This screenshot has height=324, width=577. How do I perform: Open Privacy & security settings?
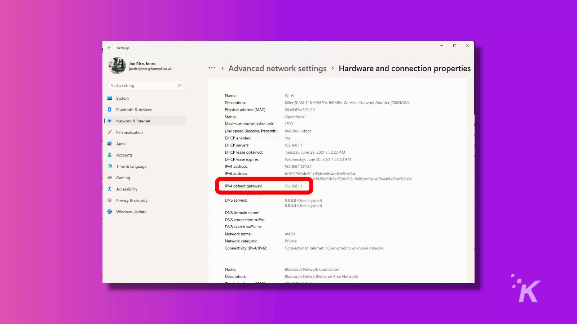coord(131,200)
